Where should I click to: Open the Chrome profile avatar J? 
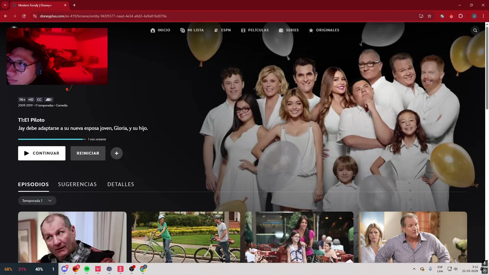click(474, 16)
